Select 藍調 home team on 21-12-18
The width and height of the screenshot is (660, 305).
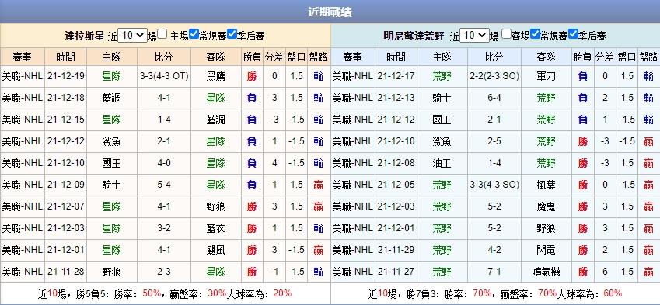tap(111, 98)
